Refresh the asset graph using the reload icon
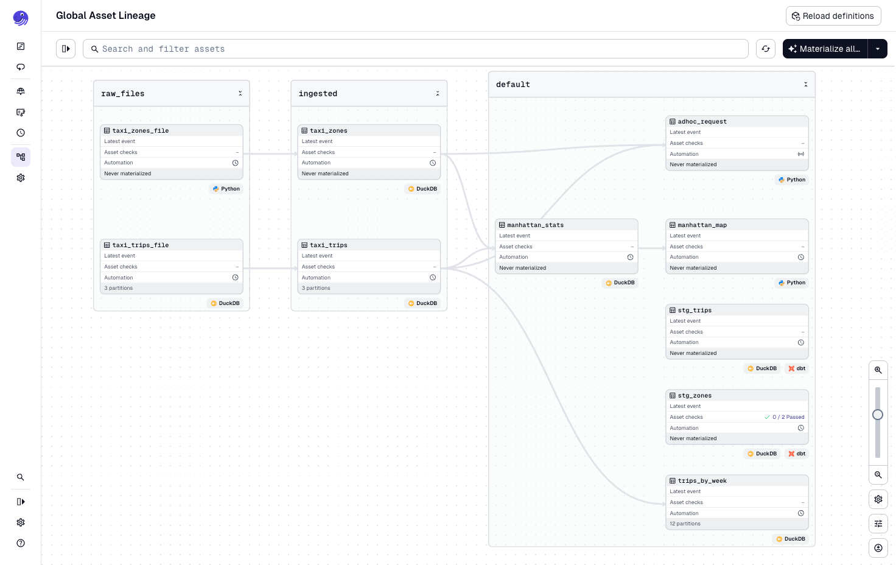 [766, 49]
